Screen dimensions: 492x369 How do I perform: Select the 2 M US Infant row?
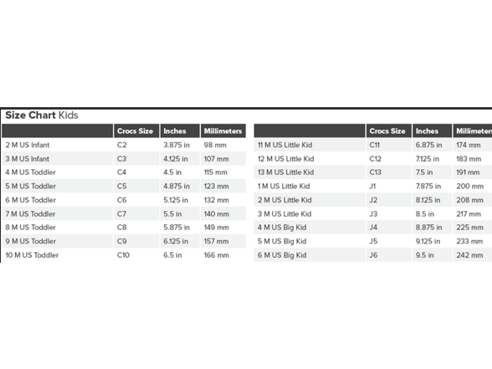(x=124, y=145)
